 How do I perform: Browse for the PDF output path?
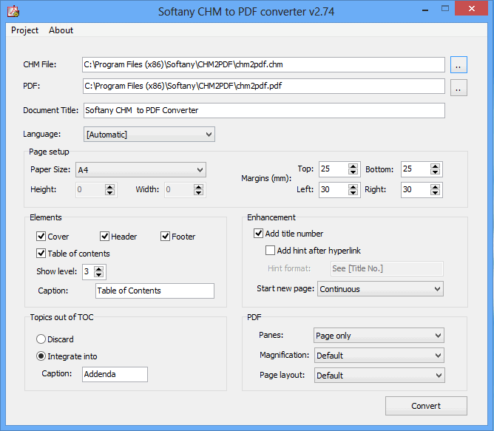click(459, 87)
